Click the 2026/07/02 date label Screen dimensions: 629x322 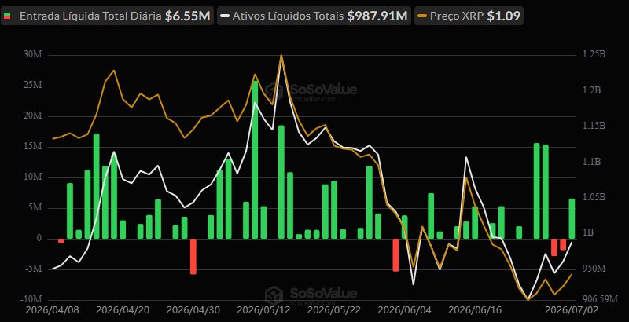(x=572, y=310)
